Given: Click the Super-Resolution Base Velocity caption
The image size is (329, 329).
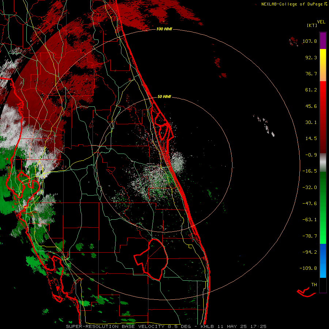Looking at the screenshot, I should coord(129,326).
